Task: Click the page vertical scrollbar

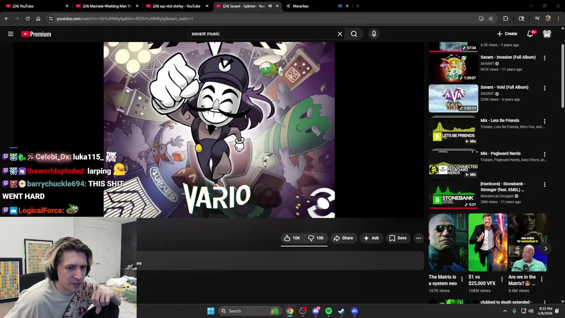Action: click(x=562, y=75)
